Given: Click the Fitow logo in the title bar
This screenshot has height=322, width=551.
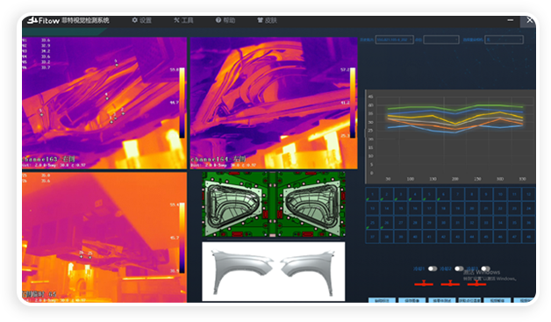Looking at the screenshot, I should [x=44, y=20].
